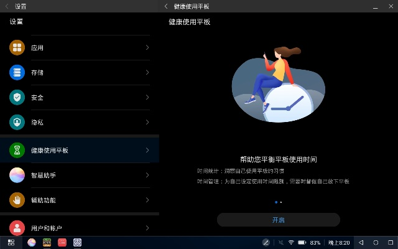The width and height of the screenshot is (398, 249).
Task: Open the 智慧助手 settings entry
Action: [x=80, y=175]
